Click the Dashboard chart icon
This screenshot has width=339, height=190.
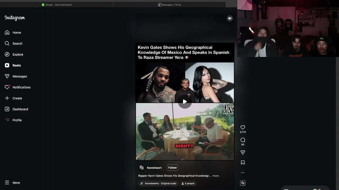[x=7, y=109]
